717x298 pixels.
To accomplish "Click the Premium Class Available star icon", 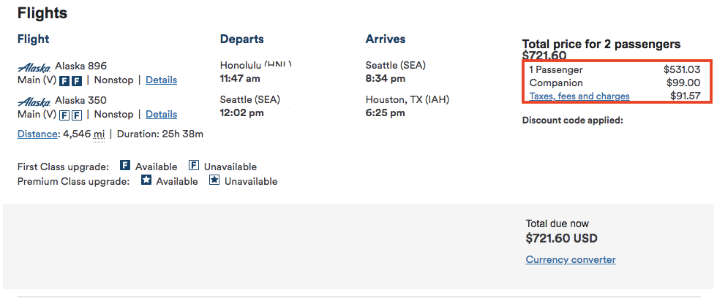I will coord(146,180).
